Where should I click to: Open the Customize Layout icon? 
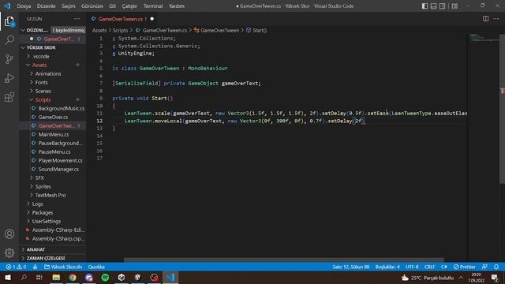454,6
